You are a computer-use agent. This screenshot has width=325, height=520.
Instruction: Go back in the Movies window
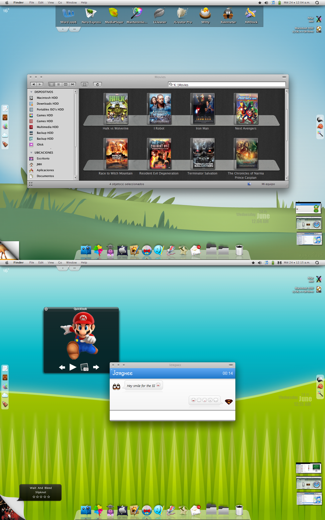[34, 84]
